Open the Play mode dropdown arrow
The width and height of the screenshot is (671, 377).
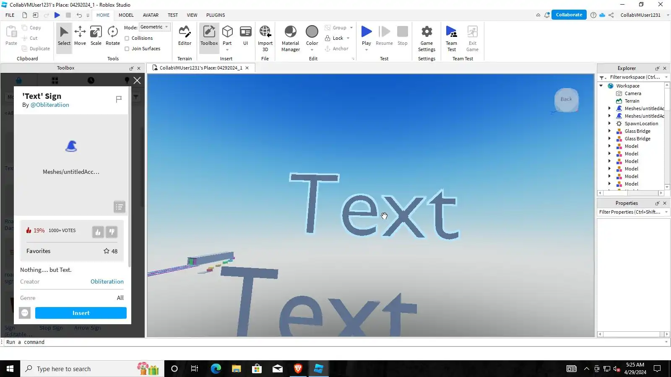tap(367, 50)
